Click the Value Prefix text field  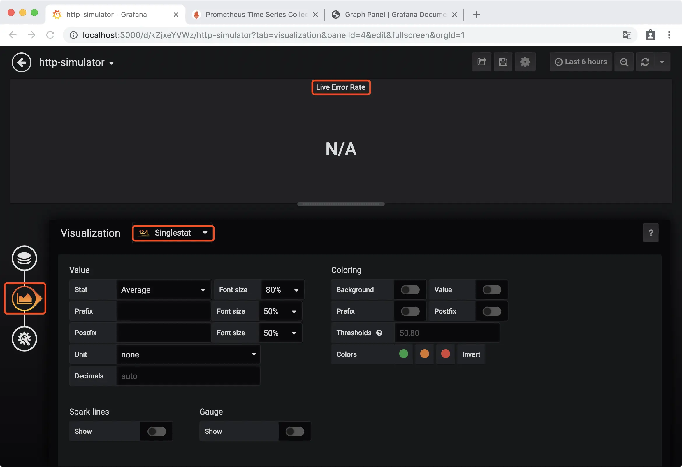pos(164,311)
